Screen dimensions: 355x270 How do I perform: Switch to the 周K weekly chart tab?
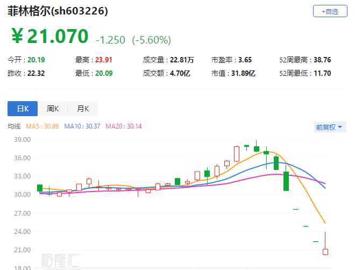point(53,109)
